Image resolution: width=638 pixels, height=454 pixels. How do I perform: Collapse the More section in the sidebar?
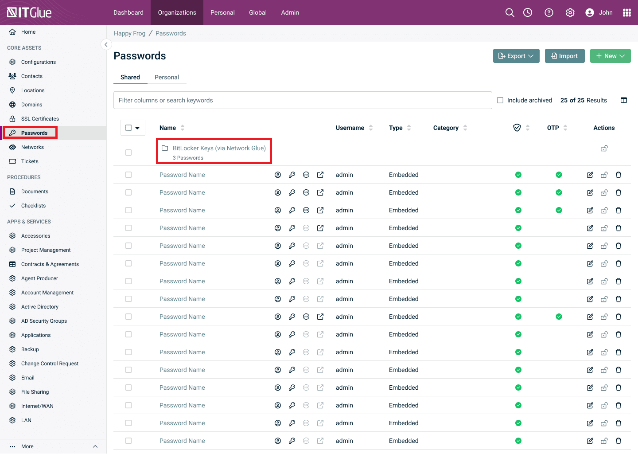(95, 446)
